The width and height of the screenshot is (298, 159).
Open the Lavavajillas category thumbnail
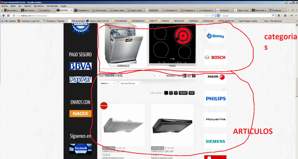coord(123,46)
